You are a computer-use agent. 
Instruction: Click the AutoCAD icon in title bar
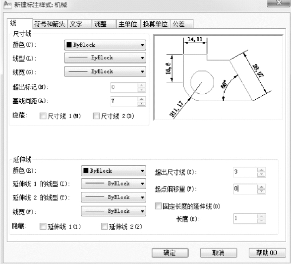pyautogui.click(x=7, y=4)
